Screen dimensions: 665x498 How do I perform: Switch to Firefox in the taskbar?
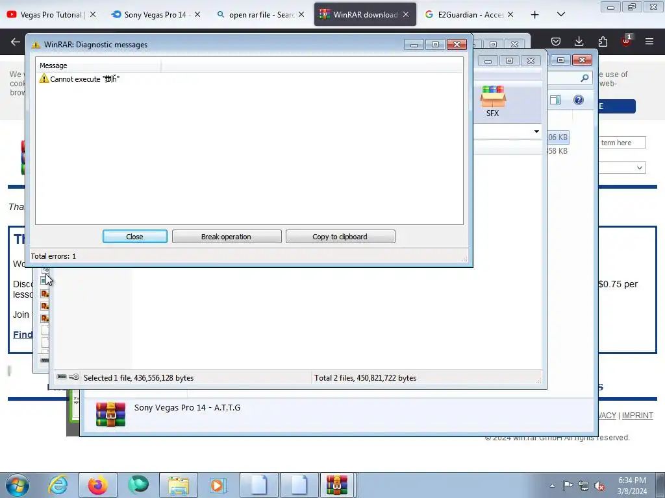pos(98,485)
